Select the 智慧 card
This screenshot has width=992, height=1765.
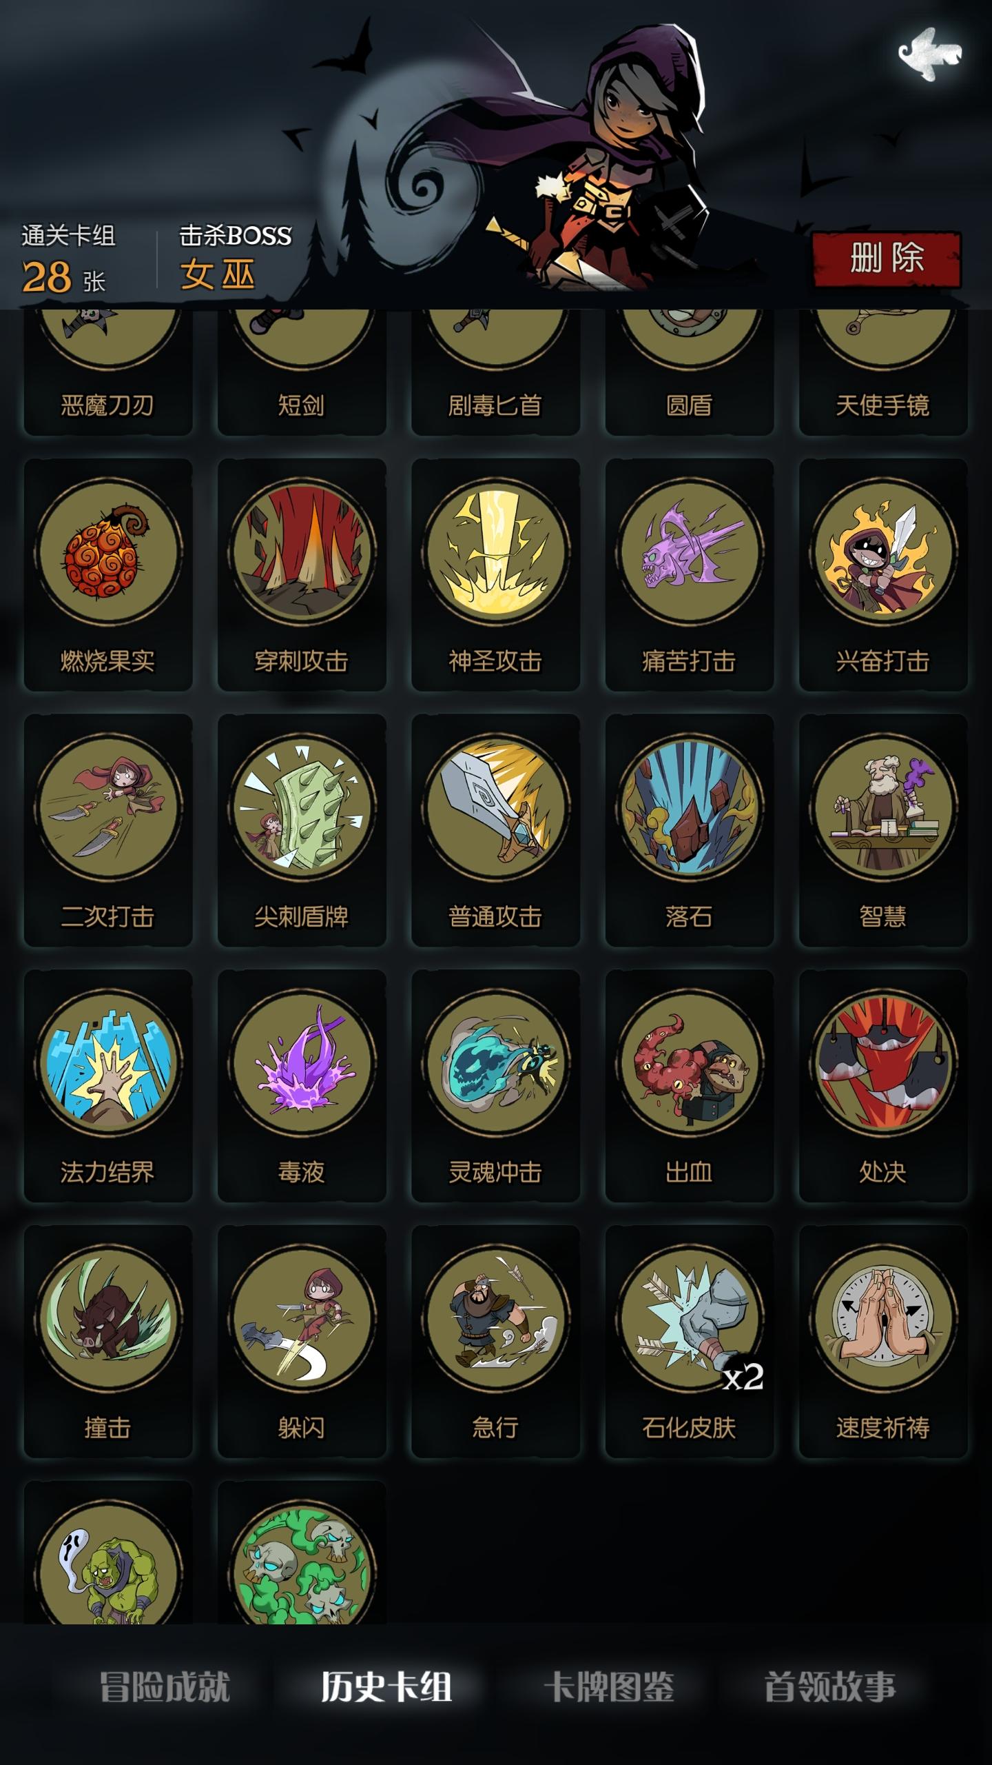pos(883,830)
